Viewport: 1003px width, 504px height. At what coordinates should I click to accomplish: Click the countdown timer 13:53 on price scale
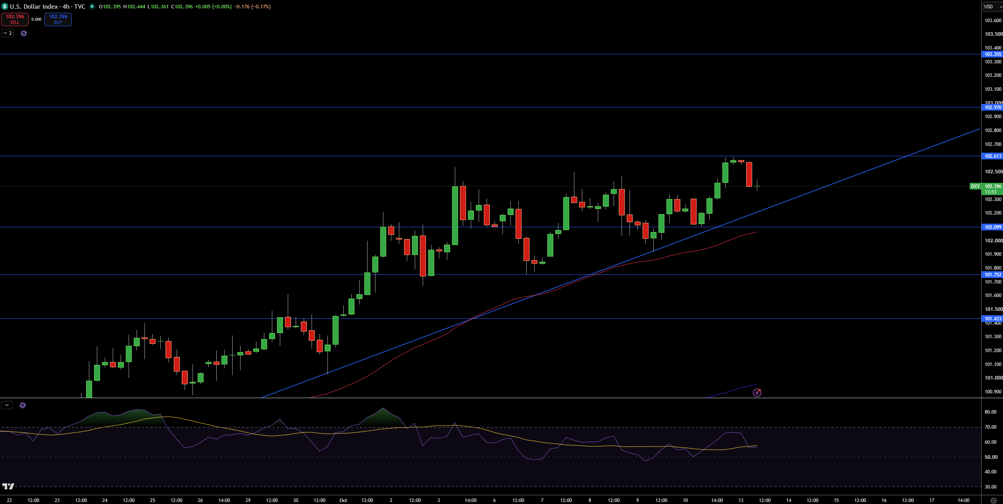pyautogui.click(x=991, y=192)
